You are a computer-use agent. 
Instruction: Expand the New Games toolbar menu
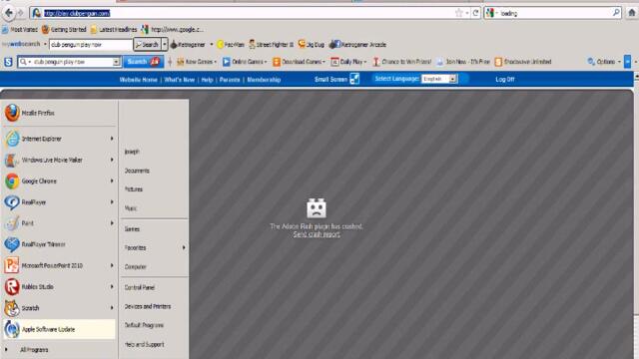(196, 62)
